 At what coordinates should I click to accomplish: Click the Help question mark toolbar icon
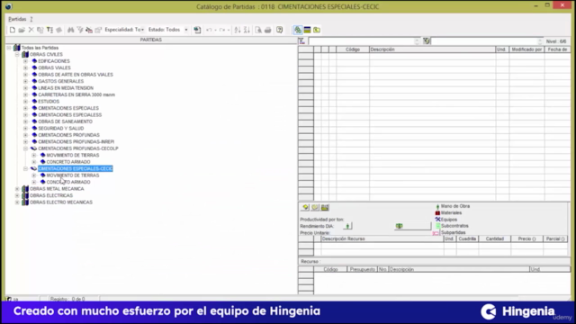[x=280, y=30]
